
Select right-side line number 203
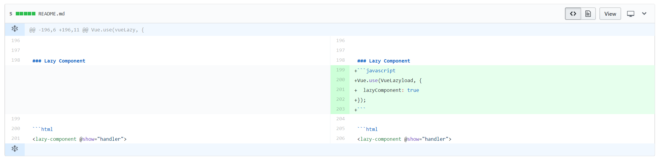pyautogui.click(x=340, y=109)
